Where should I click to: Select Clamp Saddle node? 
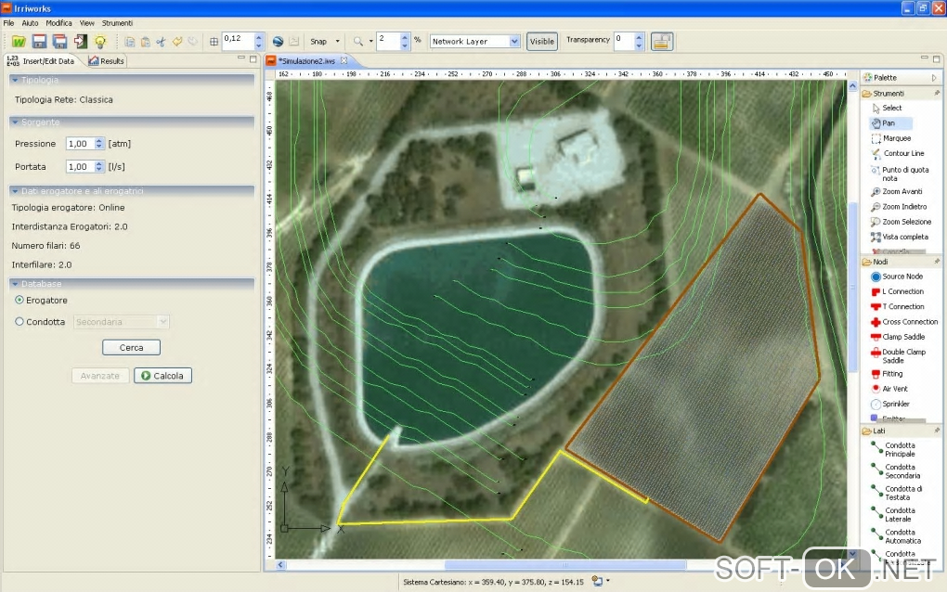pos(898,337)
